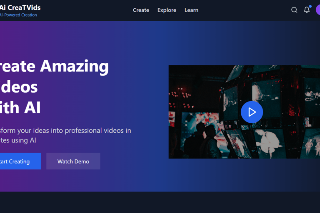Open the search icon in the header
This screenshot has height=213, width=320.
(x=294, y=10)
